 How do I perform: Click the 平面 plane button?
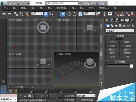[127, 57]
